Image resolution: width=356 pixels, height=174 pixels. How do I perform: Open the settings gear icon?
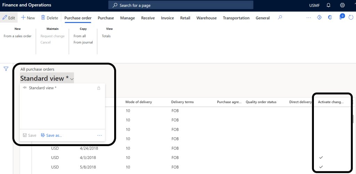tap(342, 5)
